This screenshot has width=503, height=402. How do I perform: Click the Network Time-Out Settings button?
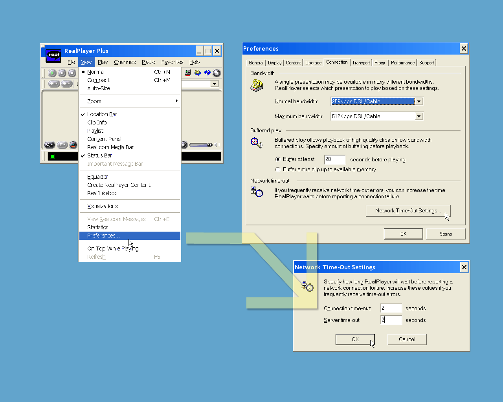[x=408, y=210]
